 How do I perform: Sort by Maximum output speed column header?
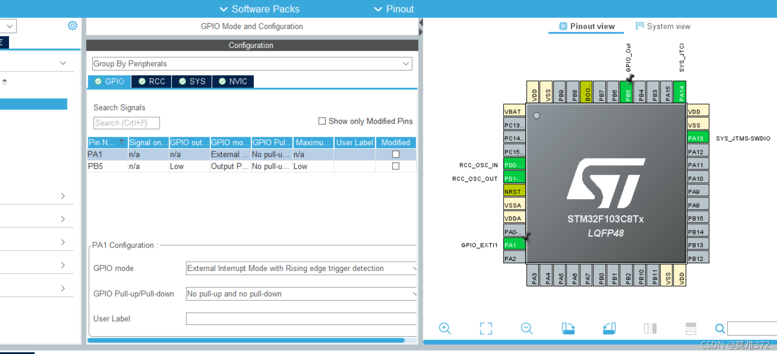click(313, 142)
